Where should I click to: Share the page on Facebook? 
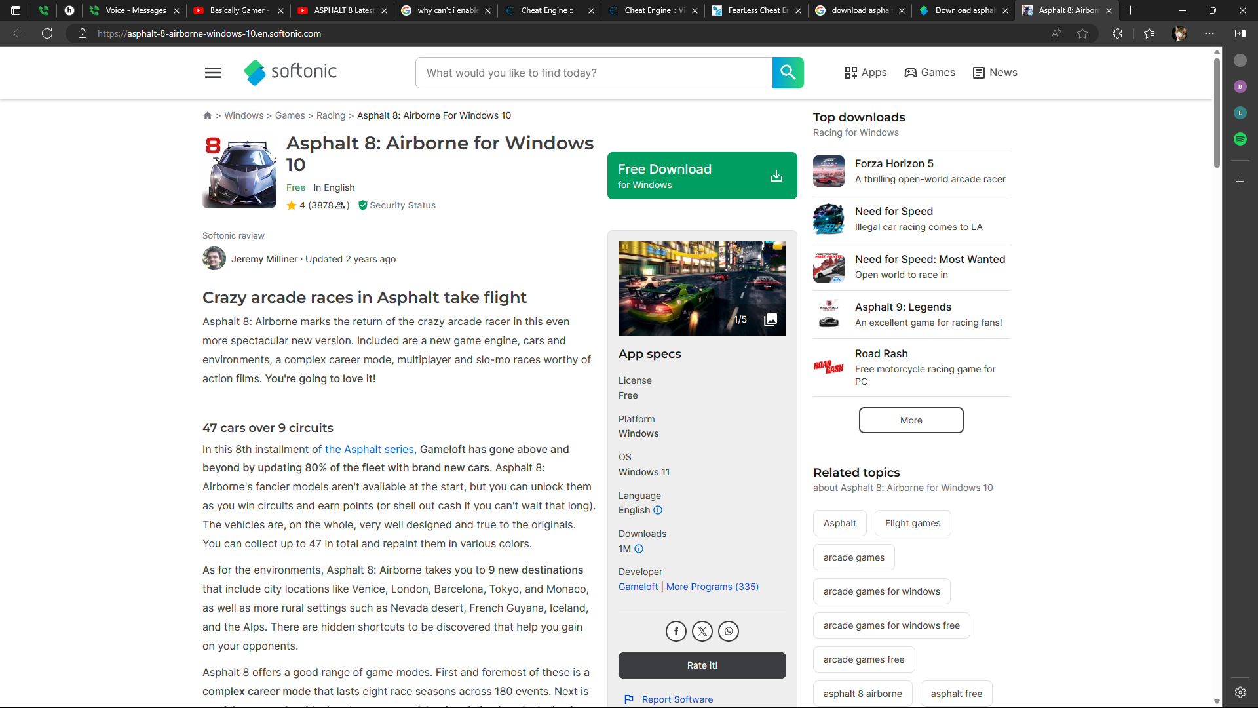pyautogui.click(x=676, y=631)
